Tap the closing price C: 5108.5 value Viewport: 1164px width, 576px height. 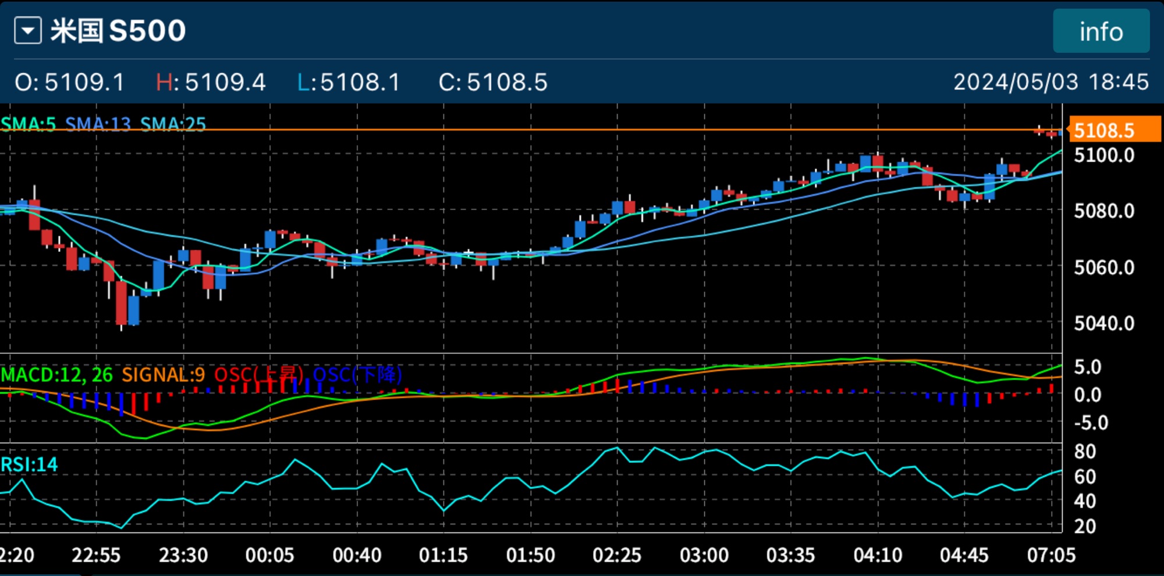(493, 82)
